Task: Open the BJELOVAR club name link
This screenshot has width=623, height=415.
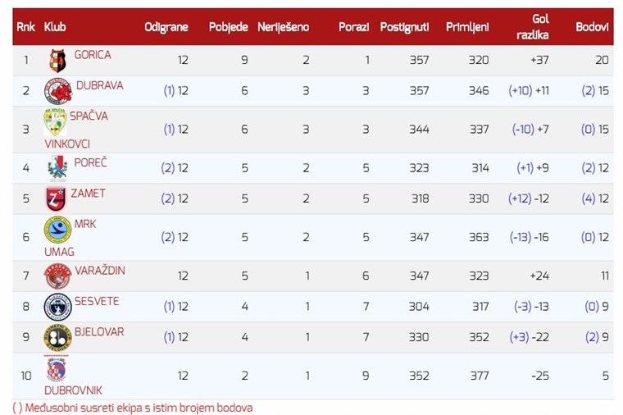Action: [99, 332]
